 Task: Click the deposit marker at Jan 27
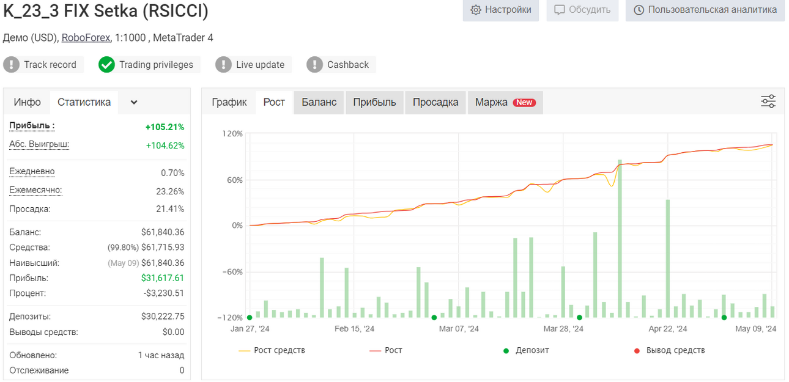[250, 317]
